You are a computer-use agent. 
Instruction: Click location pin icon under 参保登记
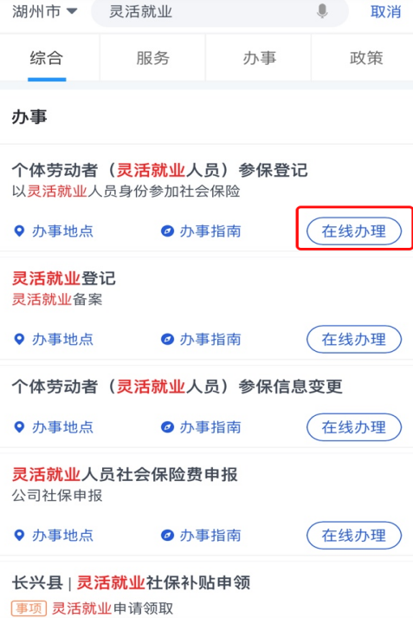[x=19, y=231]
